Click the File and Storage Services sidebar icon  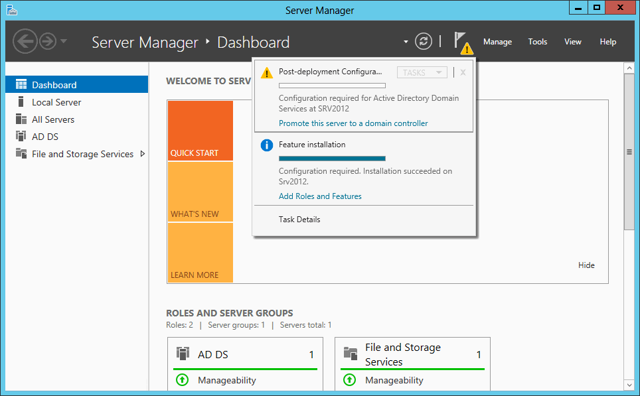(x=21, y=153)
